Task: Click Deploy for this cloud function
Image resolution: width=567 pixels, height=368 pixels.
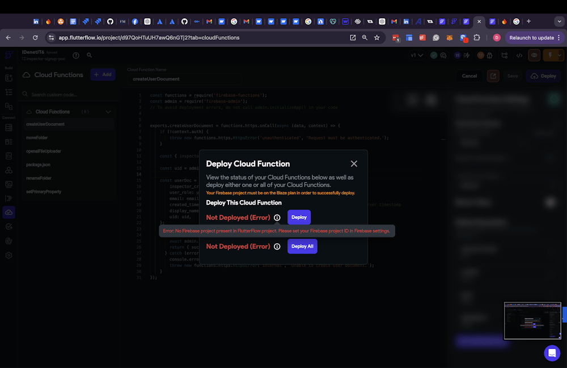Action: pos(299,217)
